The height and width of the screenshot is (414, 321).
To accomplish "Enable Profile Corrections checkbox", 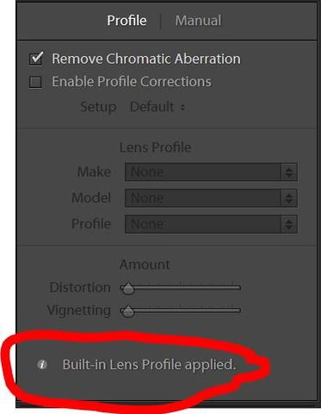I will [x=35, y=82].
